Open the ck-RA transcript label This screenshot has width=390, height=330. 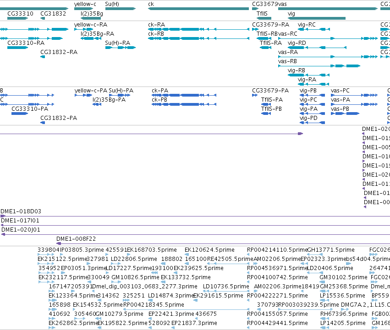(x=156, y=25)
